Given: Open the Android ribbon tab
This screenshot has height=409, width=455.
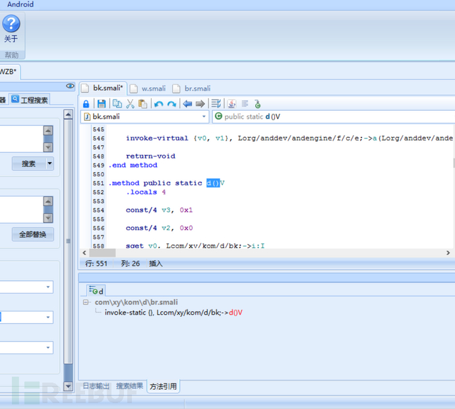Looking at the screenshot, I should click(x=20, y=5).
